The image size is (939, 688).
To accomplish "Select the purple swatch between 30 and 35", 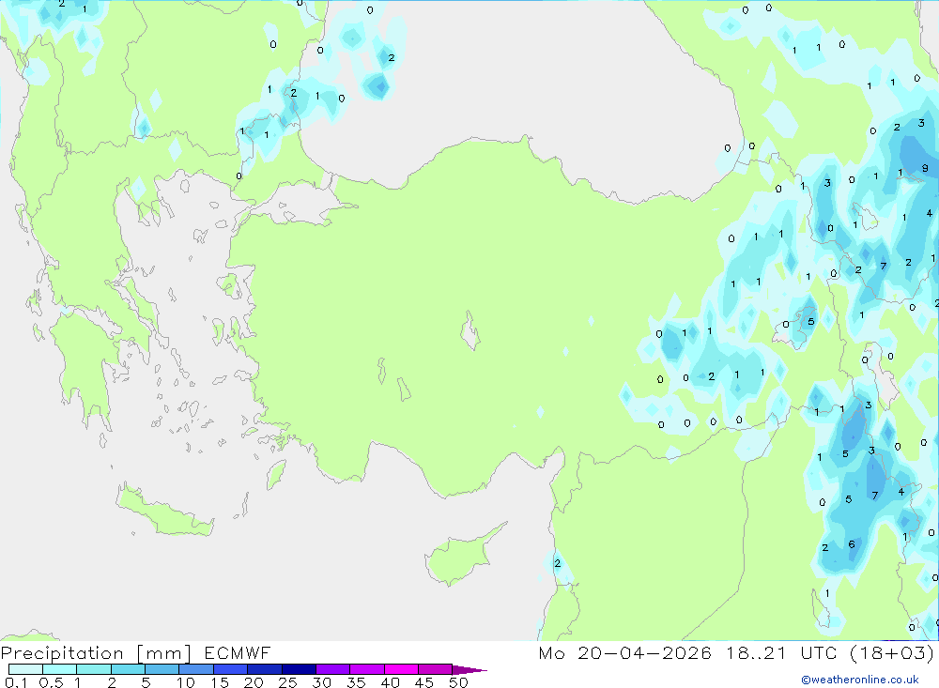I will pos(333,669).
